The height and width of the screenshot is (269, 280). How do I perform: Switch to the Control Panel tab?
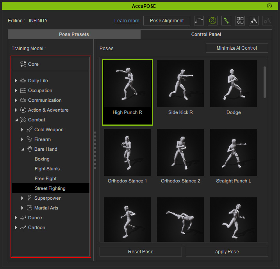click(206, 34)
